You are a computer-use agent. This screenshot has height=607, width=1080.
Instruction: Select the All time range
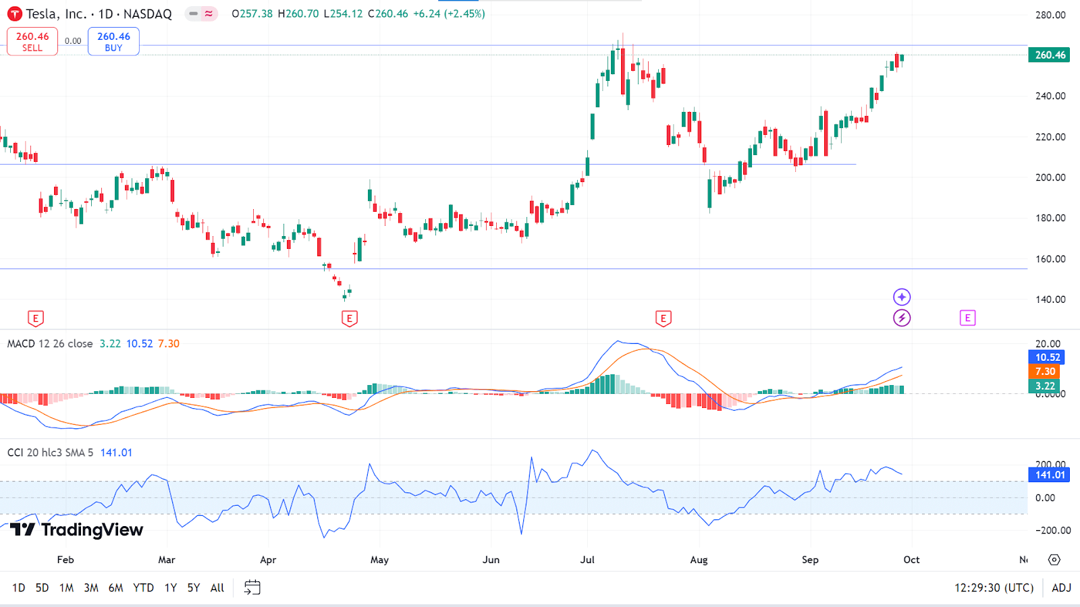coord(217,588)
